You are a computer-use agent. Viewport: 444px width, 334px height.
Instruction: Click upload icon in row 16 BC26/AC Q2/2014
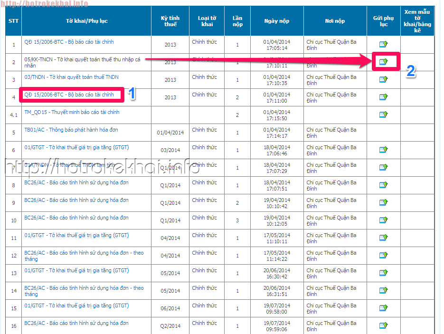[x=383, y=325]
